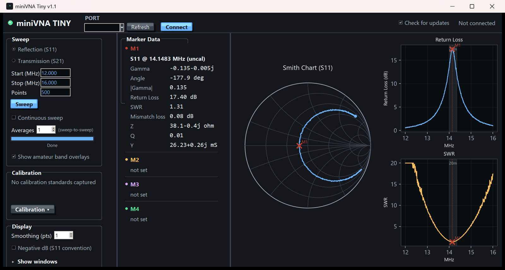This screenshot has height=270, width=505.
Task: Click the M1 marker on Return Loss plot
Action: point(452,49)
